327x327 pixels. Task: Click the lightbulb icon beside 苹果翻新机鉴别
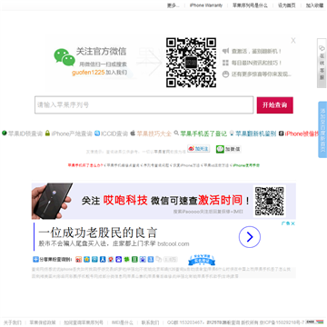coord(232,133)
